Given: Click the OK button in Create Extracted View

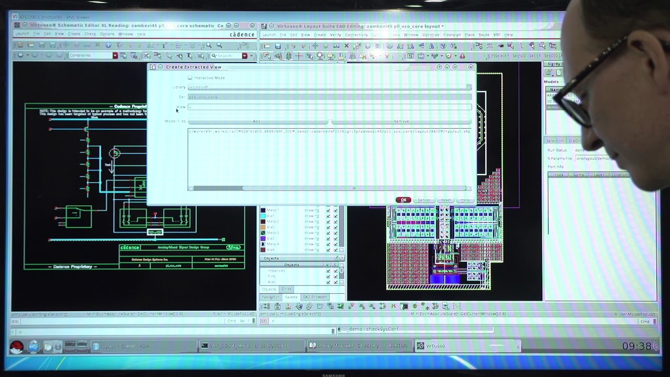Looking at the screenshot, I should pyautogui.click(x=403, y=200).
